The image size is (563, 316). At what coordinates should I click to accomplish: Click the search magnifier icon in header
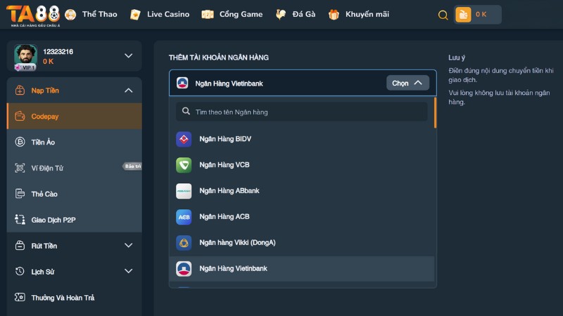[443, 15]
